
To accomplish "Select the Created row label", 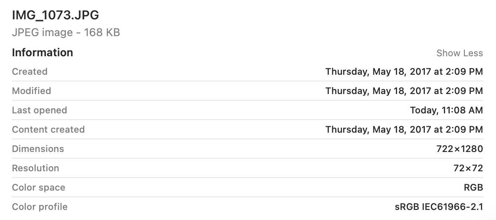I will pos(30,72).
